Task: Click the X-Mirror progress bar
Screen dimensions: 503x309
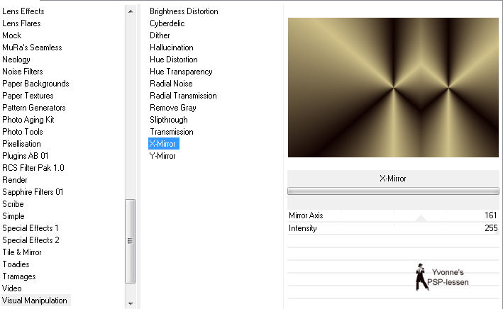Action: click(x=393, y=191)
